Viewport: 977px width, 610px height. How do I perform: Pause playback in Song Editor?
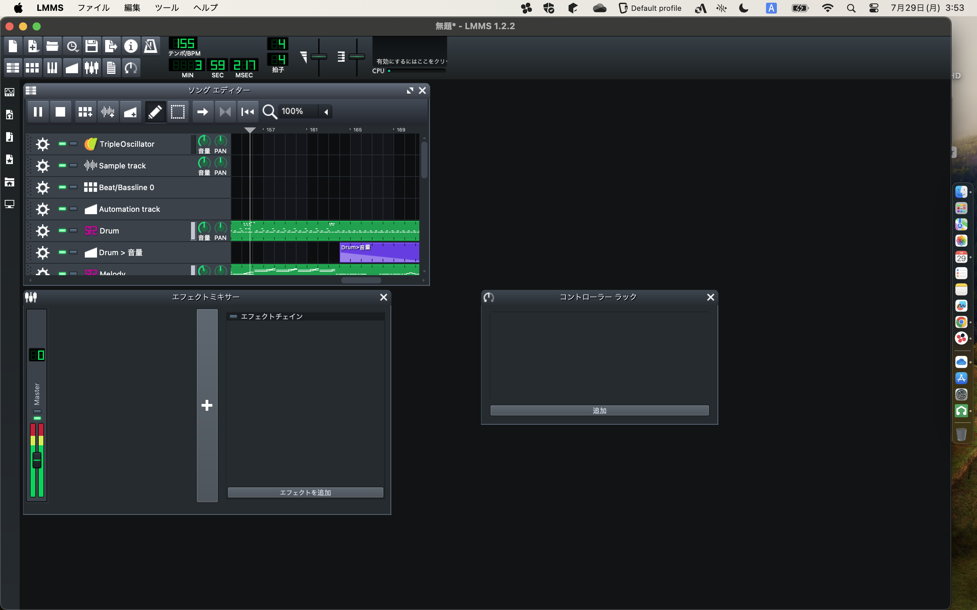pos(38,112)
